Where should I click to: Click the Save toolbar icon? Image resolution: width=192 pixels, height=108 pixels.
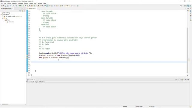click(5, 6)
